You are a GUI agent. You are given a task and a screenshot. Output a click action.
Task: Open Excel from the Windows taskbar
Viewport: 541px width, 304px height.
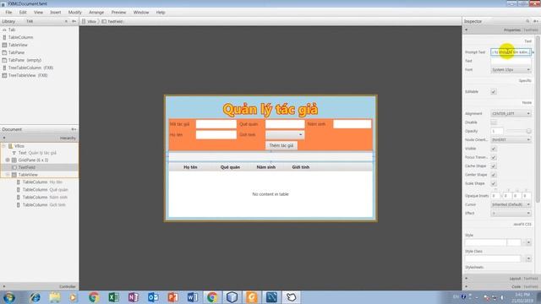coord(113,297)
